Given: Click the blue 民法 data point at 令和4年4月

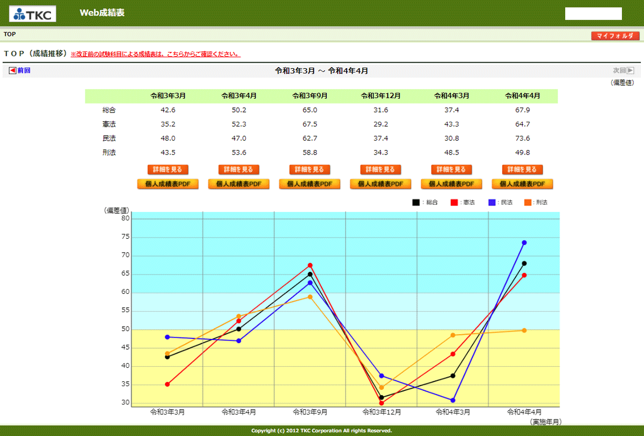Looking at the screenshot, I should [524, 243].
